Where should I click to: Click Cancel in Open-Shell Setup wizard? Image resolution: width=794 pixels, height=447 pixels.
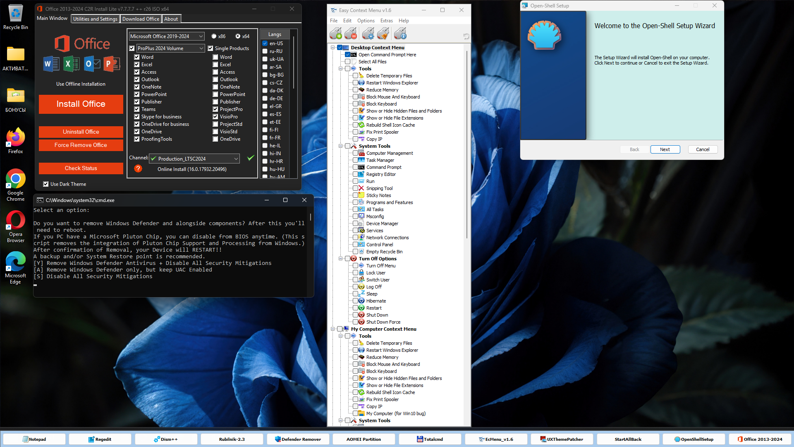click(x=703, y=149)
